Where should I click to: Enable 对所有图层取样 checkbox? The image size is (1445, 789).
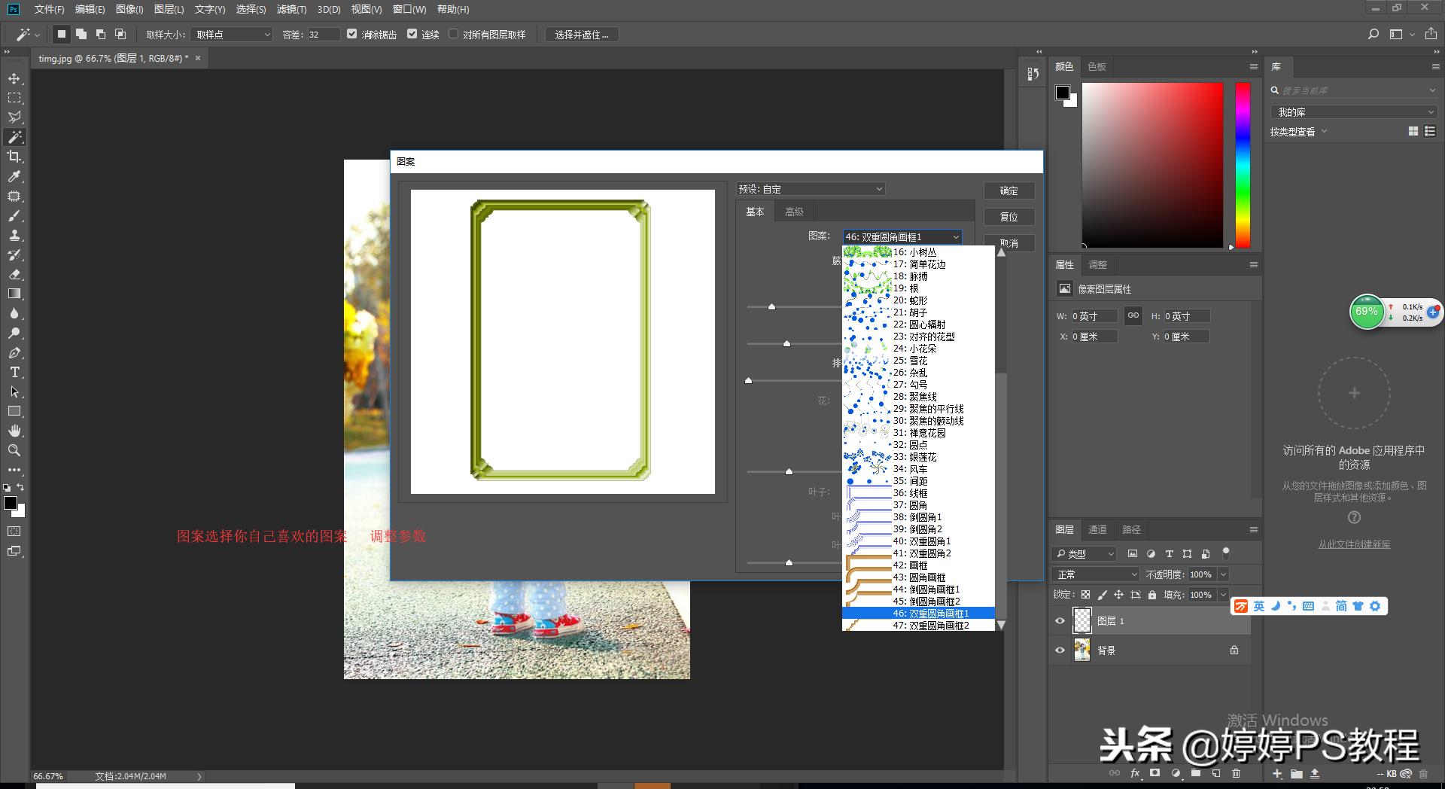pyautogui.click(x=453, y=34)
